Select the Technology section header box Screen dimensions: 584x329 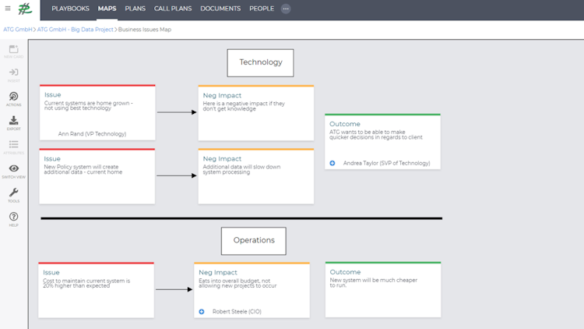[261, 62]
